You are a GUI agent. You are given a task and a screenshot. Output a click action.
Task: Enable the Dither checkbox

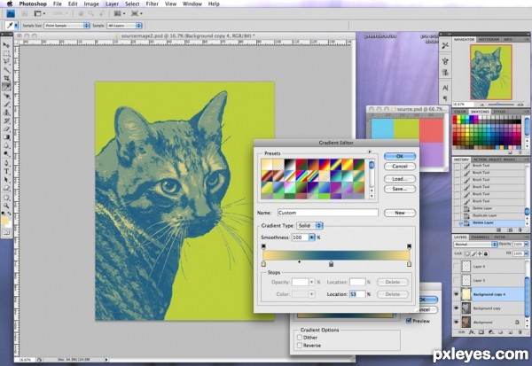coord(300,338)
